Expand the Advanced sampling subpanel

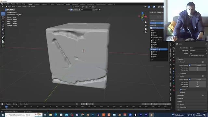point(182,93)
